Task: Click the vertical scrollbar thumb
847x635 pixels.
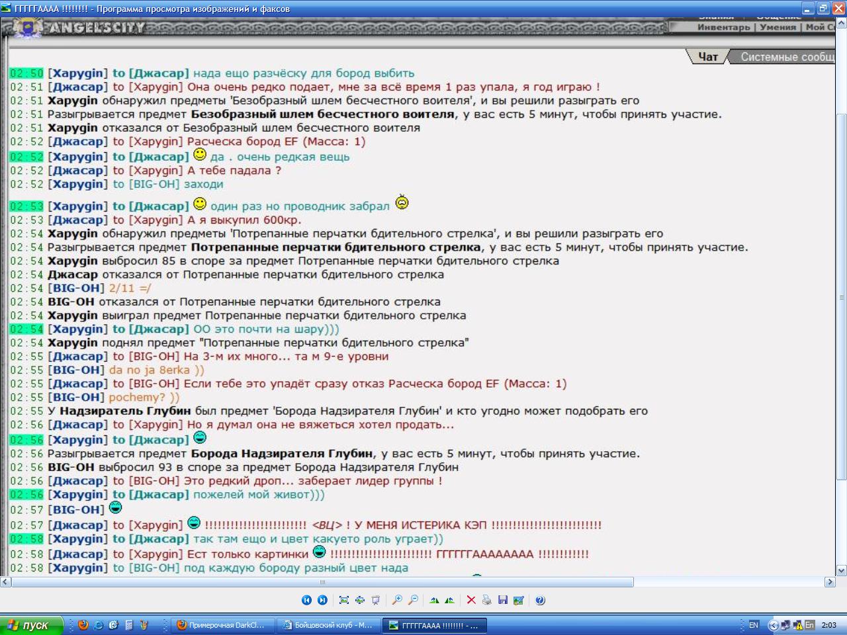Action: coord(842,296)
